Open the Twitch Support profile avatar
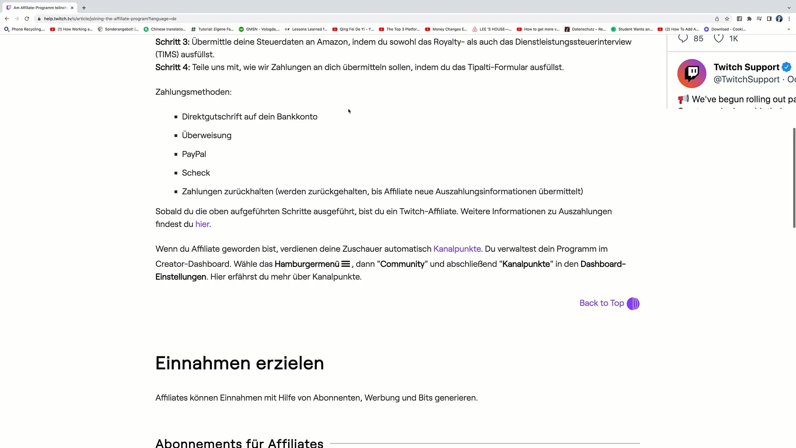 (692, 73)
